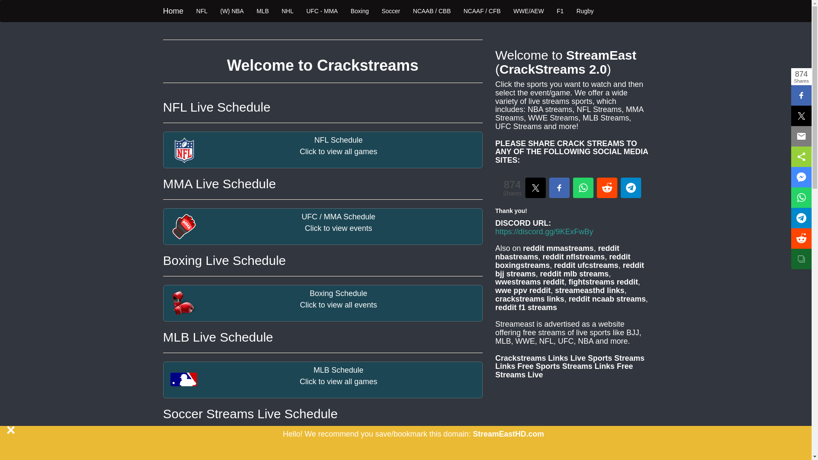
Task: Open the Rugby nav item
Action: (585, 11)
